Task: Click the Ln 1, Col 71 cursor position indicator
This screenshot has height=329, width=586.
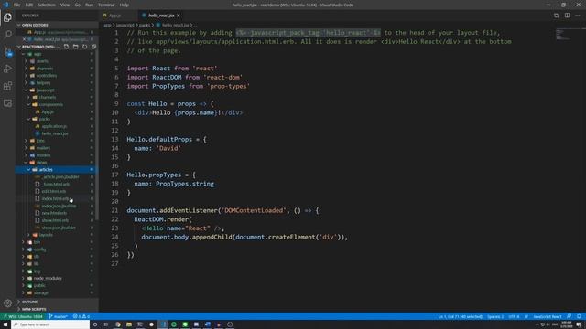Action: coord(460,316)
